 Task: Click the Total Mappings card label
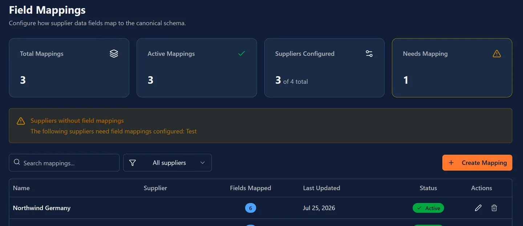coord(42,54)
